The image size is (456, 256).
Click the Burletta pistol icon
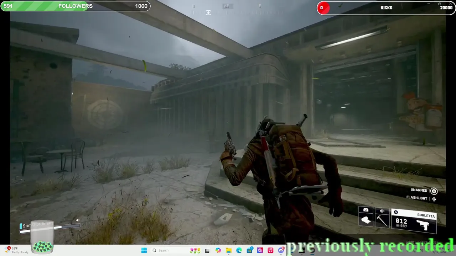point(423,225)
